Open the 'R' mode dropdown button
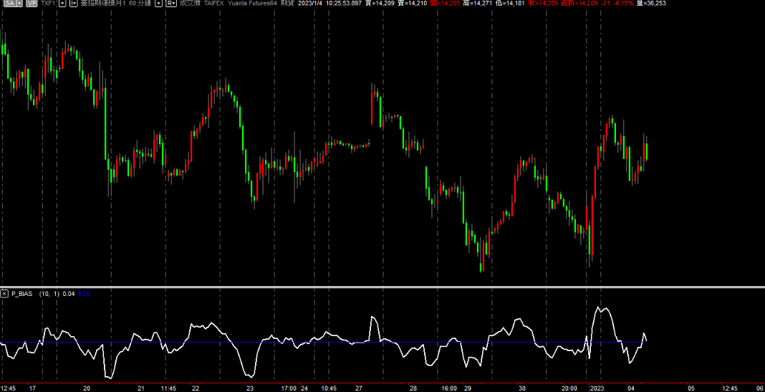Screen dimensions: 765x392 tap(170, 4)
